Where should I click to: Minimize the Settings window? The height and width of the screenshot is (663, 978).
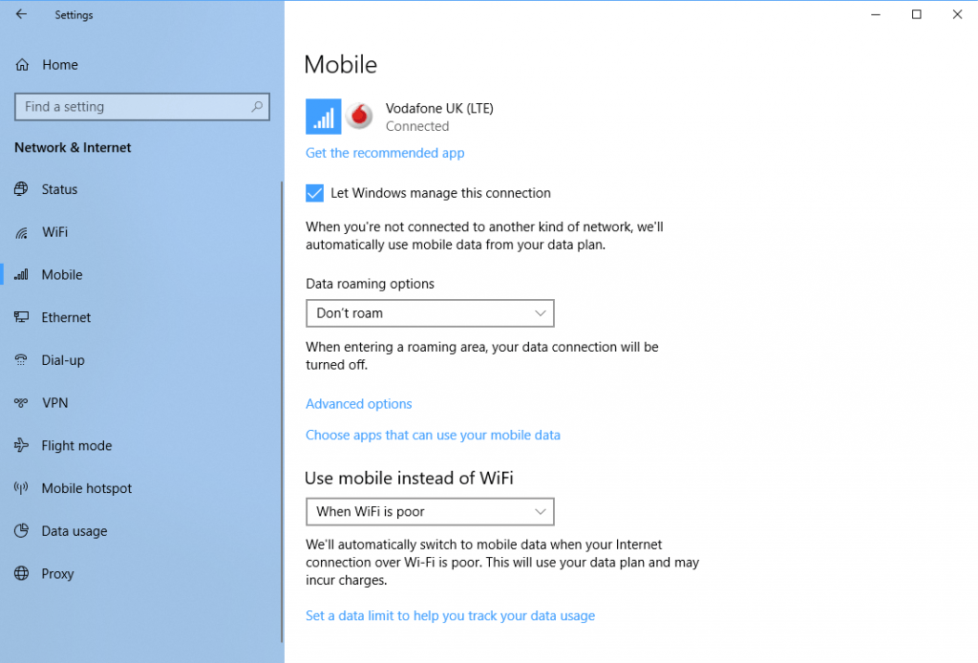[876, 14]
